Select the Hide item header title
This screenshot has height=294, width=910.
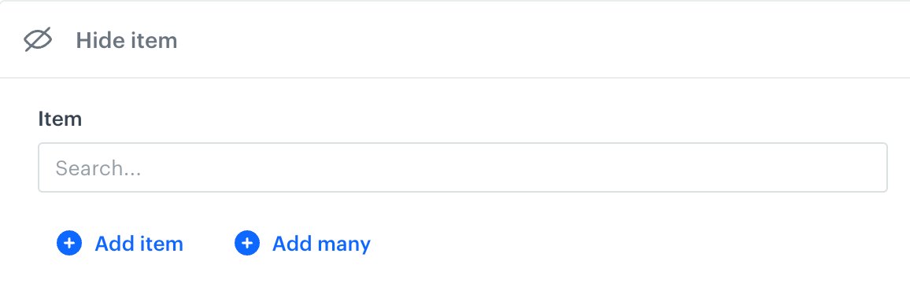pyautogui.click(x=127, y=41)
